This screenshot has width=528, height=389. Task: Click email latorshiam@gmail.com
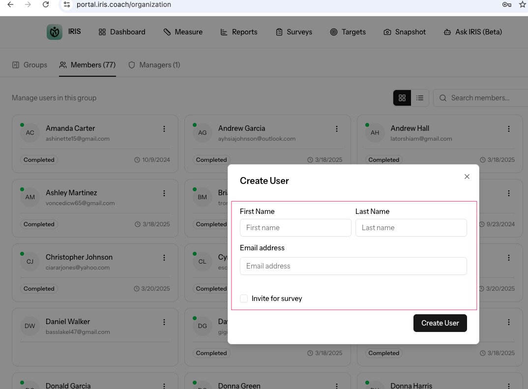[x=421, y=139]
